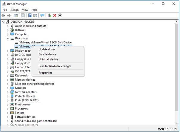Click the action pane toggle toolbar icon
The width and height of the screenshot is (180, 132).
[x=35, y=16]
